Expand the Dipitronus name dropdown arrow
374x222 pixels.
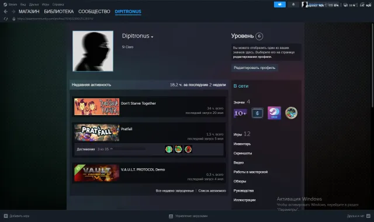click(x=152, y=37)
